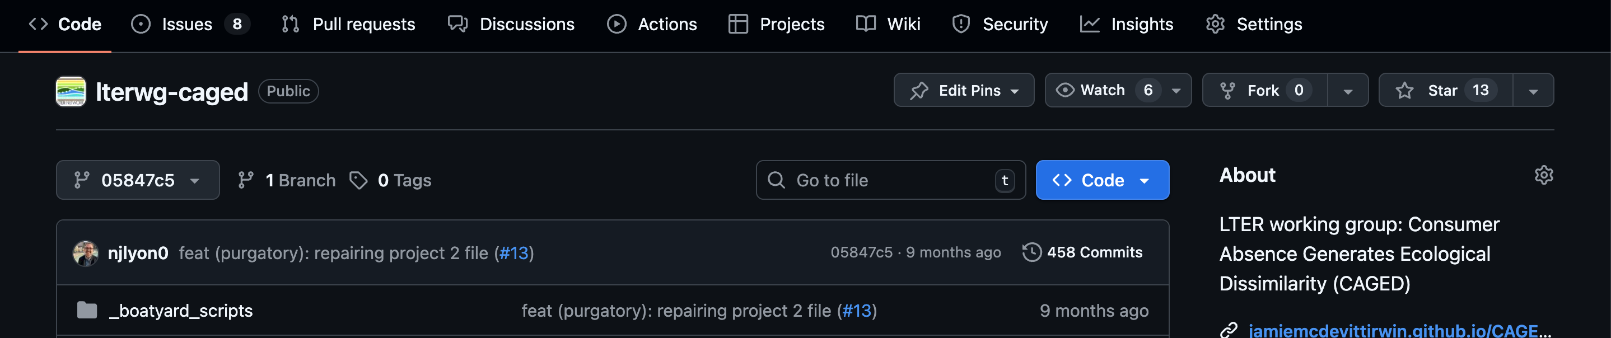Click the link icon under About
The height and width of the screenshot is (338, 1611).
tap(1229, 329)
